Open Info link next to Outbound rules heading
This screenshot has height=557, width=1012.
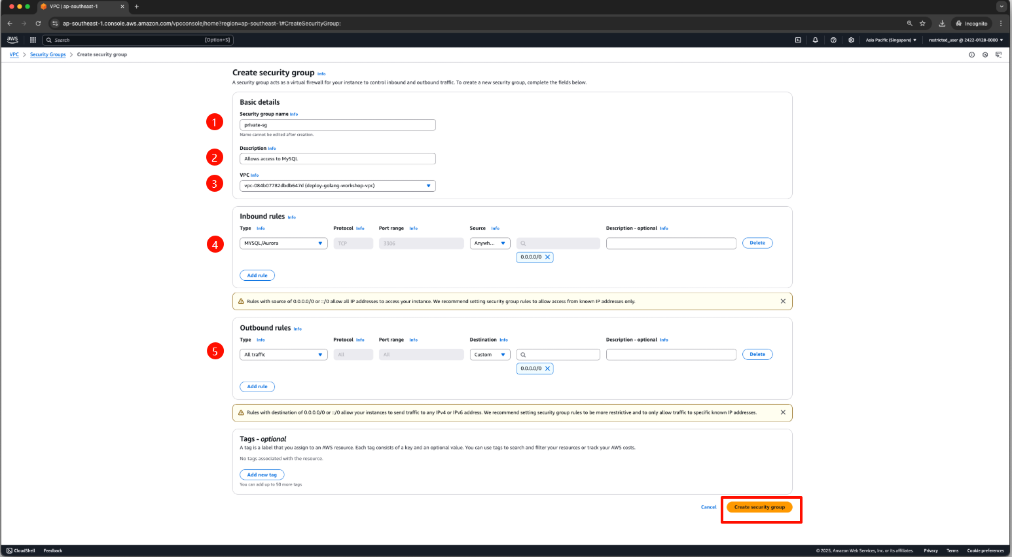[x=298, y=329]
